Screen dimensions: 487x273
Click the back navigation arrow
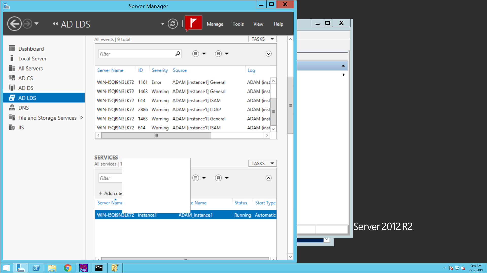14,24
